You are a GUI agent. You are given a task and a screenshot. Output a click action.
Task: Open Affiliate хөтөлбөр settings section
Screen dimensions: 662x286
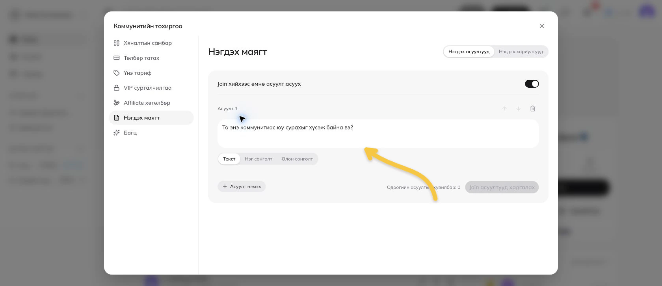151,103
